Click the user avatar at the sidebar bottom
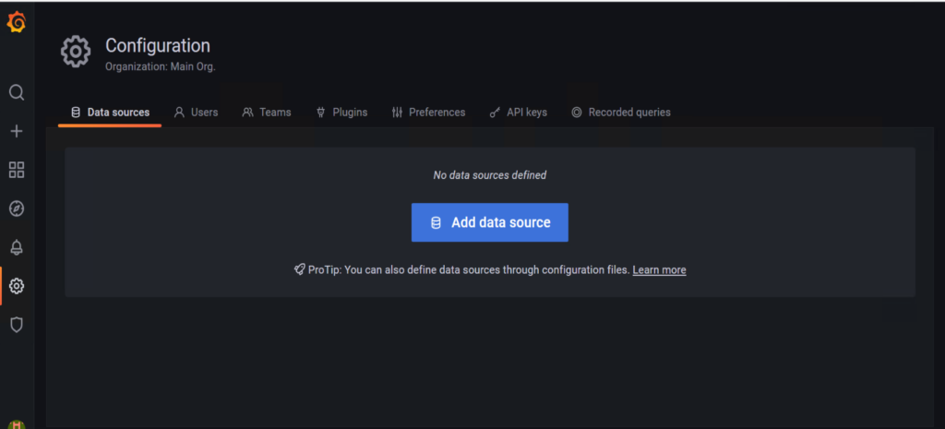Viewport: 945px width, 429px height. 17,424
